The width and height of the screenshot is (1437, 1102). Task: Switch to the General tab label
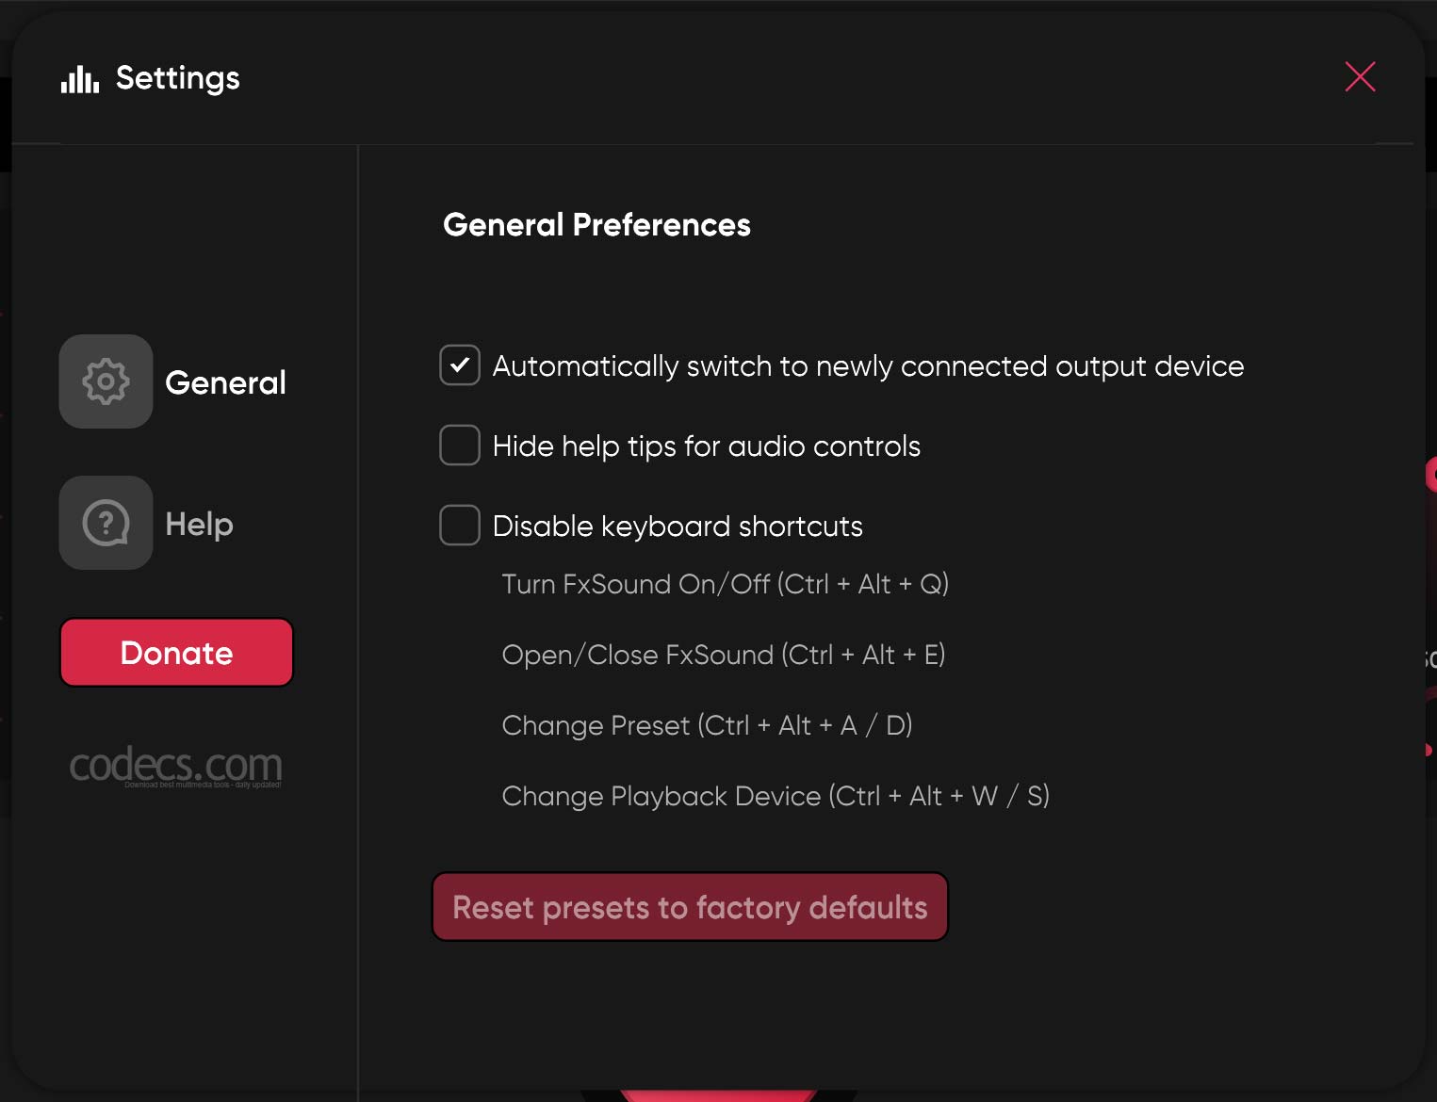(225, 382)
